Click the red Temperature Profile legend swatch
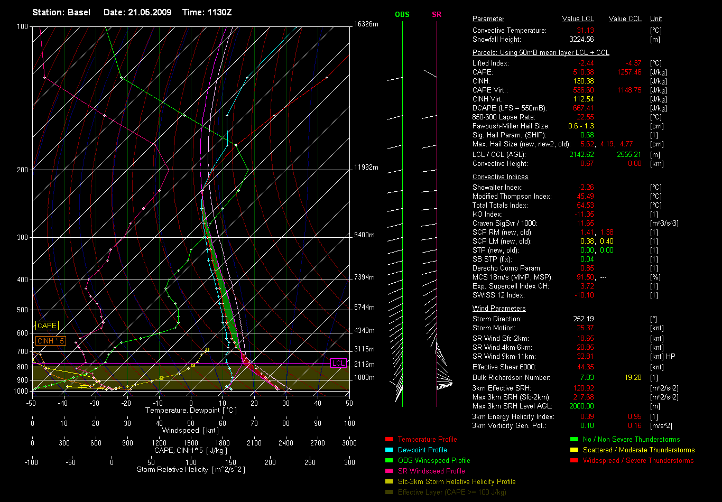The width and height of the screenshot is (722, 502). pyautogui.click(x=389, y=439)
